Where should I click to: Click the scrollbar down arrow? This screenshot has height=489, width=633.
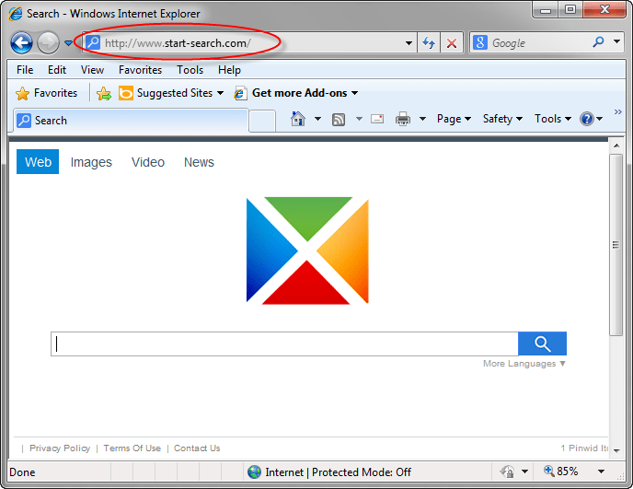(x=616, y=450)
